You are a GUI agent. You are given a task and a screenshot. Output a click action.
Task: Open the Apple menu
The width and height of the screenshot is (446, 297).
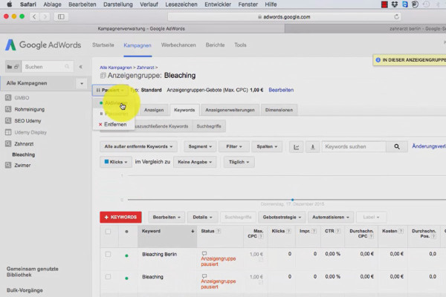[10, 4]
